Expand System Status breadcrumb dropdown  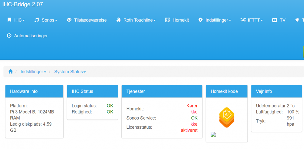[70, 72]
